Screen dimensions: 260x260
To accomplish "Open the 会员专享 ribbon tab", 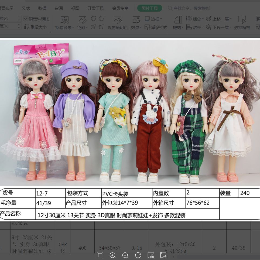I will point(120,8).
